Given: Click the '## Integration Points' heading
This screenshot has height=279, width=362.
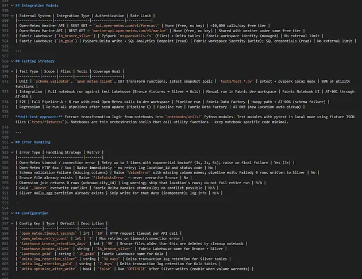Looking at the screenshot, I should [x=37, y=6].
